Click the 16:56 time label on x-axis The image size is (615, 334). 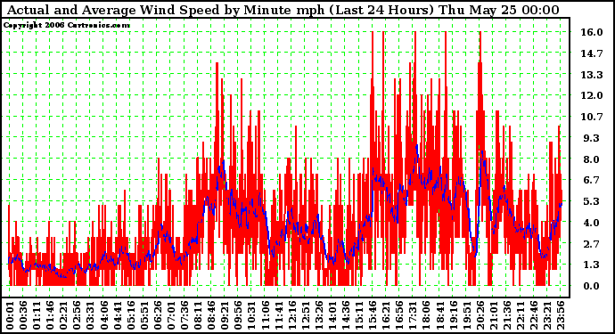pyautogui.click(x=399, y=315)
